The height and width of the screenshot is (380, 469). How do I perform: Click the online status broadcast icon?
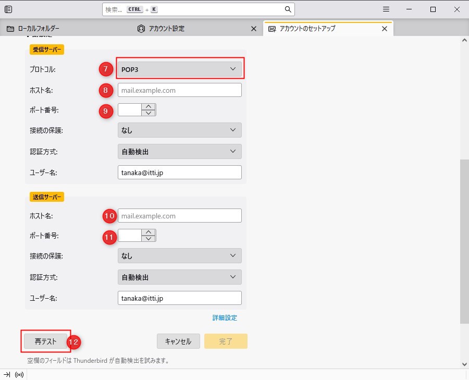19,375
